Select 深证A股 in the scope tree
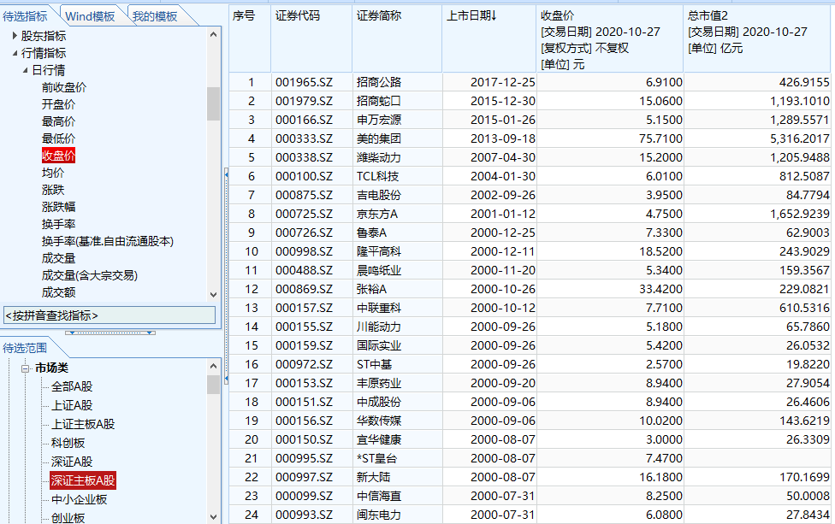This screenshot has height=524, width=835. tap(72, 462)
